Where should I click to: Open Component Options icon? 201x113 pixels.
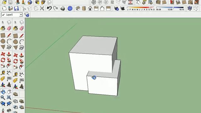[144, 2]
